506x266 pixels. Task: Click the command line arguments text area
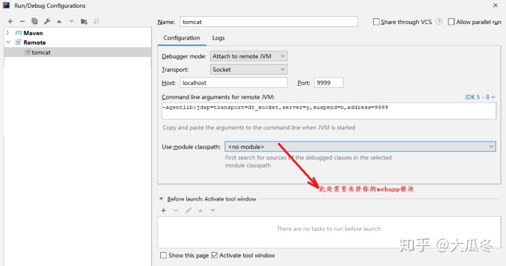tap(329, 111)
